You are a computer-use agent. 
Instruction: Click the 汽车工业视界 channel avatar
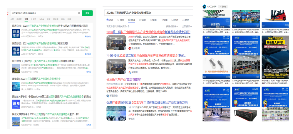(x=204, y=6)
